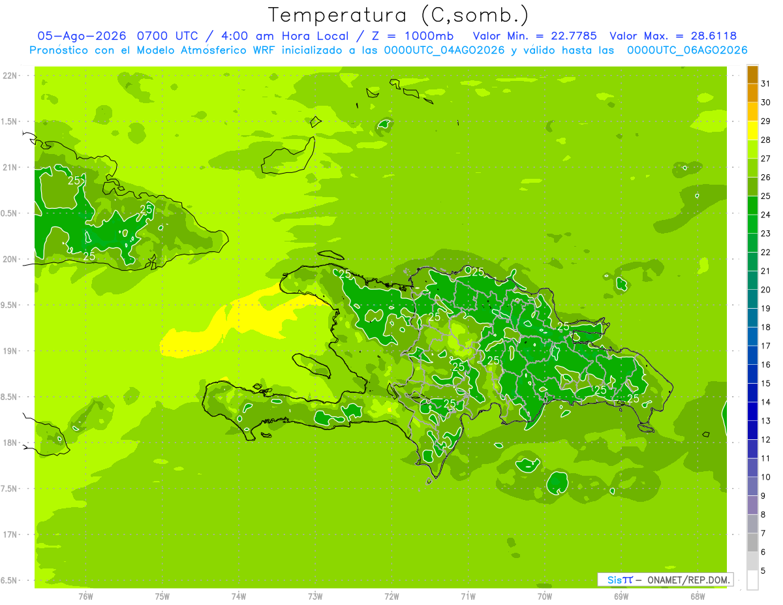Click the legend scale number "31"
Viewport: 783px width, 605px height.
[766, 84]
